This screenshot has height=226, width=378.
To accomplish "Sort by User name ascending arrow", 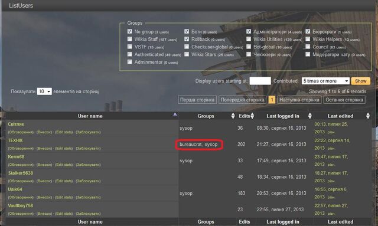I will click(x=175, y=114).
